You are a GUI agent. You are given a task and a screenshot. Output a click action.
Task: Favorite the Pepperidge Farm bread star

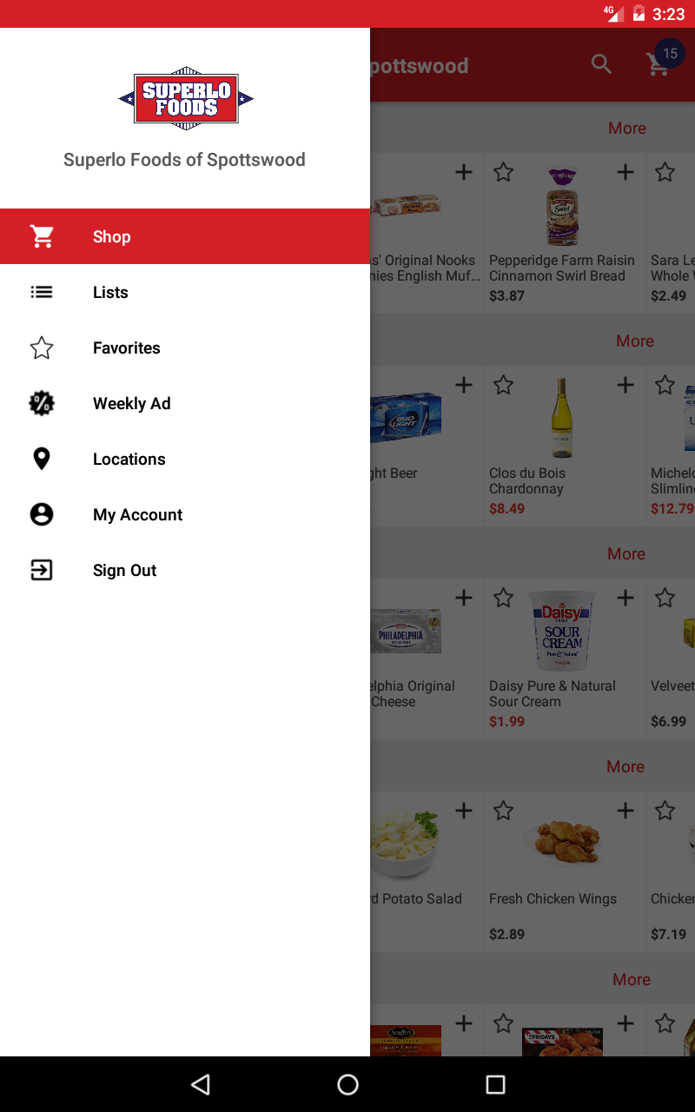[503, 172]
